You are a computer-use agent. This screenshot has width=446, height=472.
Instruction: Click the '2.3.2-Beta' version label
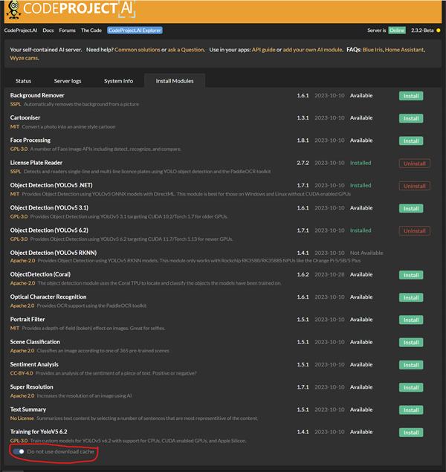(x=422, y=30)
